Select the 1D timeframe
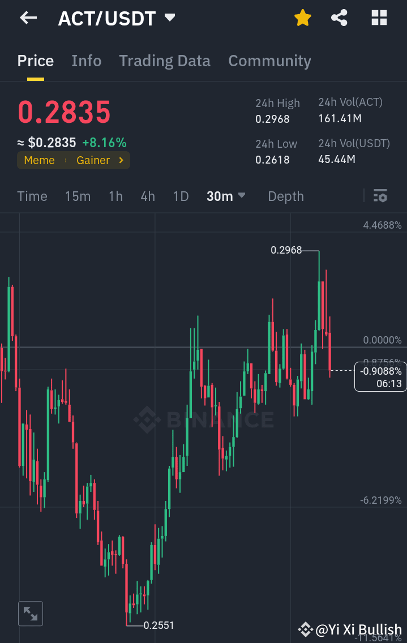This screenshot has width=407, height=643. tap(181, 196)
